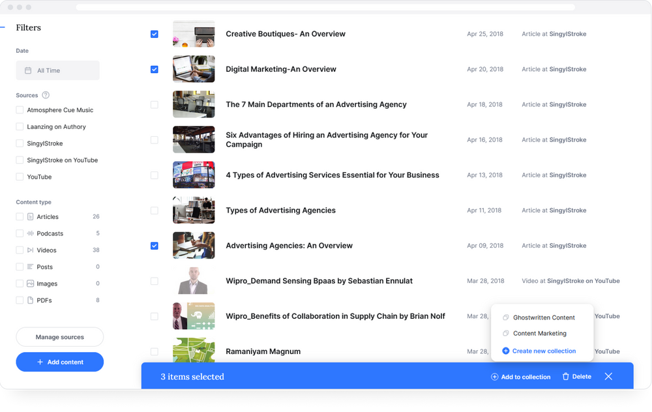Uncheck the Creative Boutiques- An Overview checkbox

155,34
